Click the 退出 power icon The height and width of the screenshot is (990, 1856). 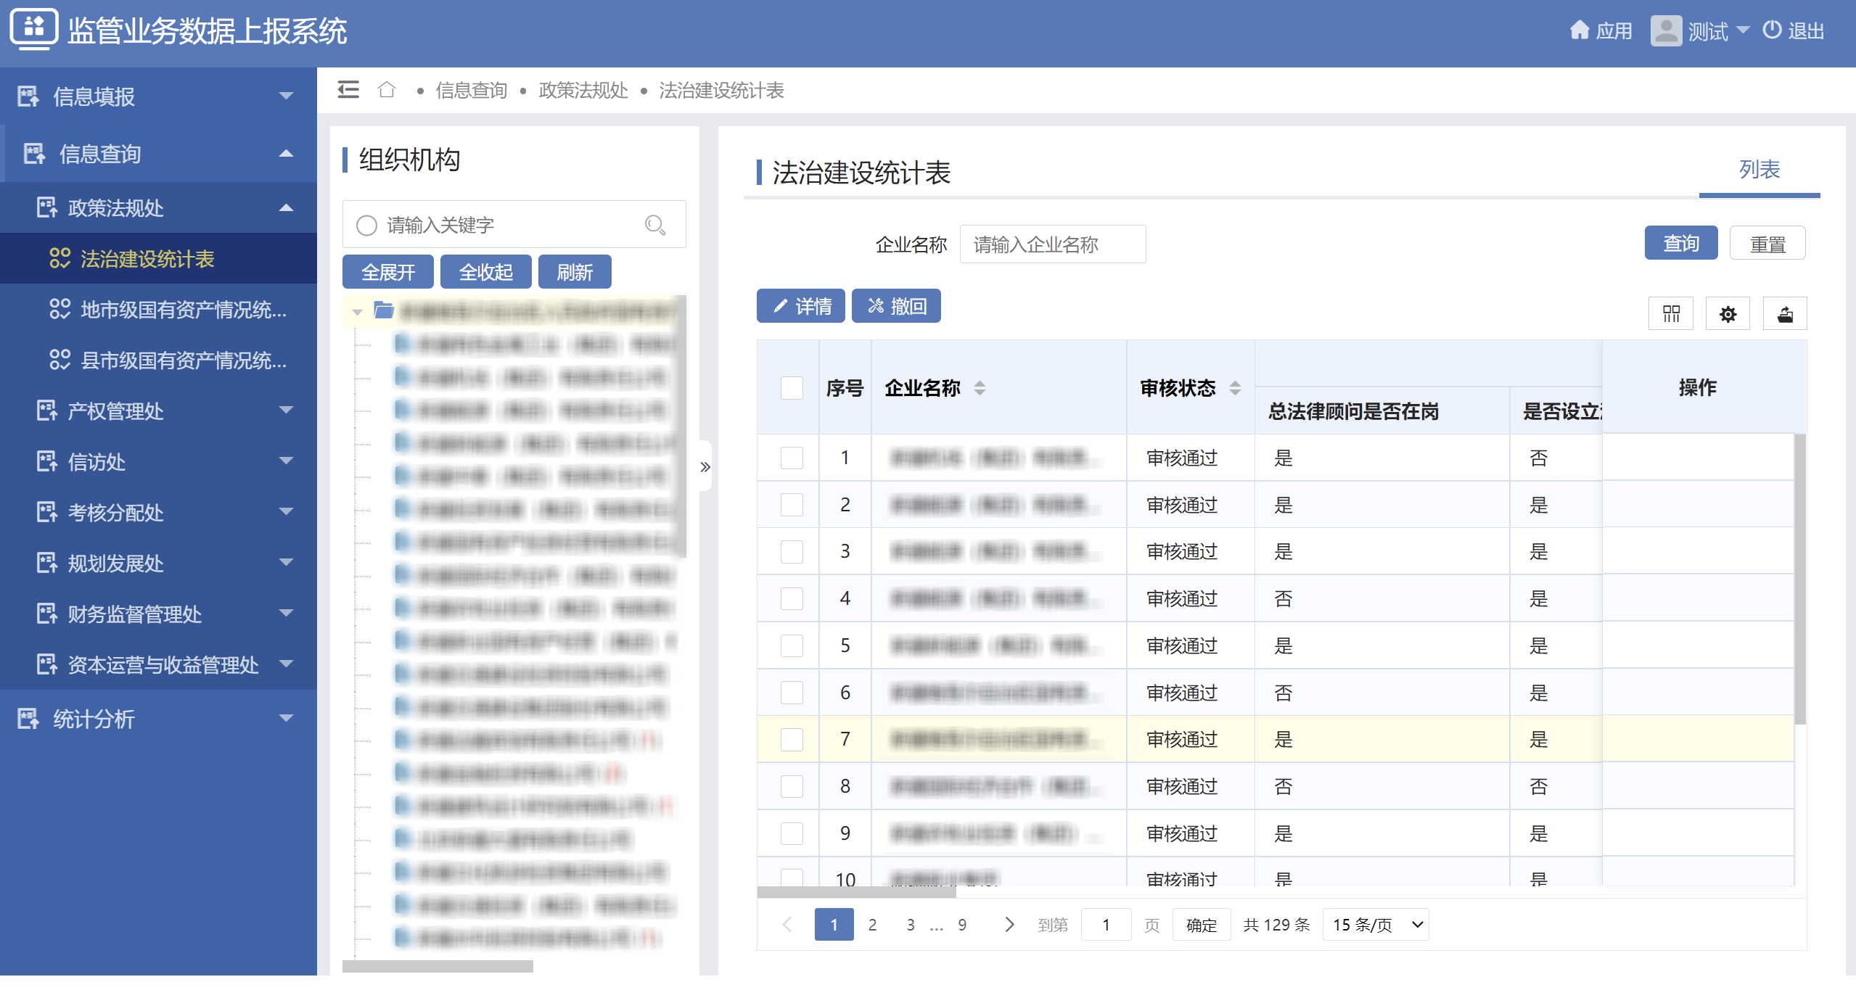click(1772, 30)
